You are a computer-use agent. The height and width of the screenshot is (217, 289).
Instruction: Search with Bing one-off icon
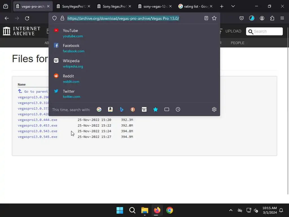(x=121, y=109)
